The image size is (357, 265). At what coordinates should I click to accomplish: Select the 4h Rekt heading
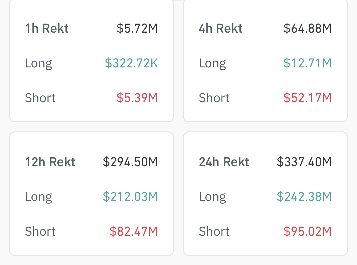pos(220,28)
